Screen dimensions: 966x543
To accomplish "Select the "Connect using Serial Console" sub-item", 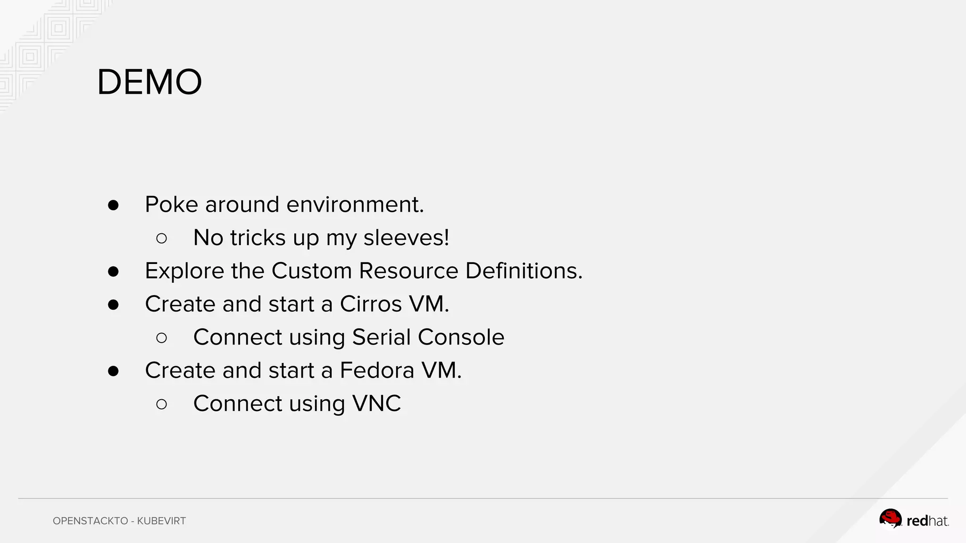I will click(349, 337).
